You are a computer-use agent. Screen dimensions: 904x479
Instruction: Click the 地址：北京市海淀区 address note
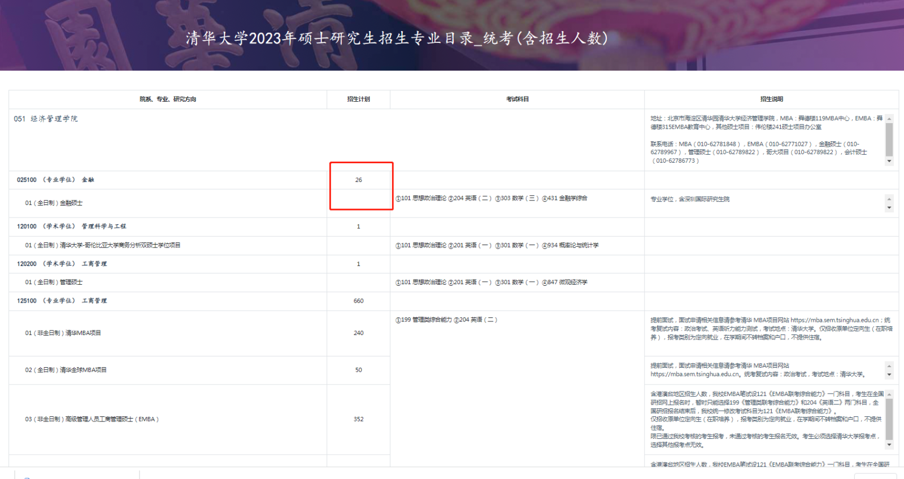[766, 123]
